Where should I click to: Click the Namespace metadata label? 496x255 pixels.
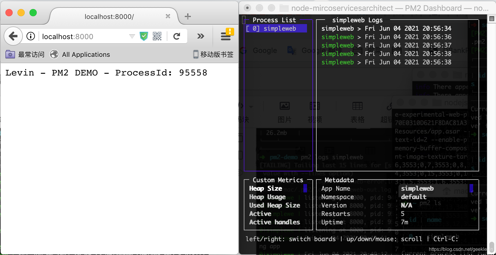pyautogui.click(x=337, y=197)
